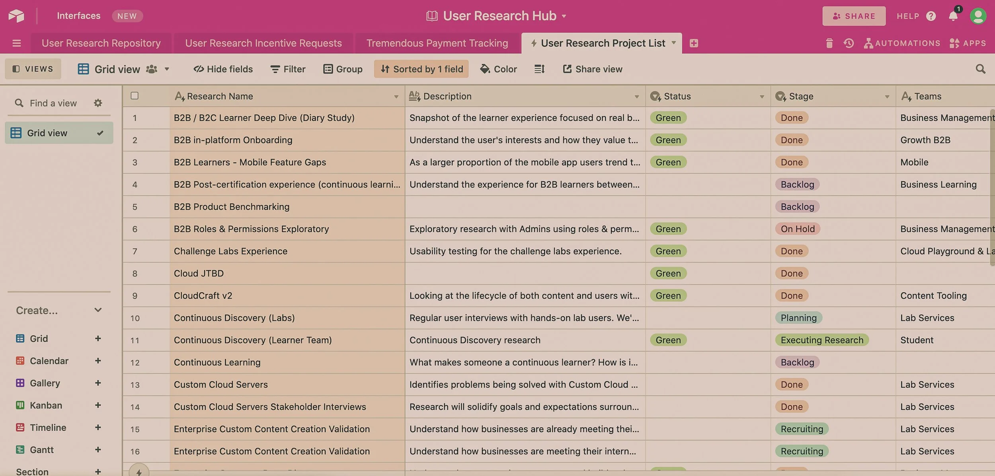Viewport: 995px width, 476px height.
Task: Open the hamburger tables list icon
Action: click(17, 43)
